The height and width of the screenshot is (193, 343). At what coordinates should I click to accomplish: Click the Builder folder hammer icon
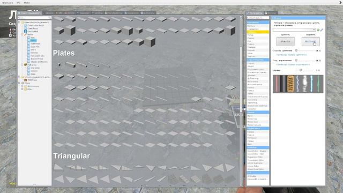(x=25, y=34)
